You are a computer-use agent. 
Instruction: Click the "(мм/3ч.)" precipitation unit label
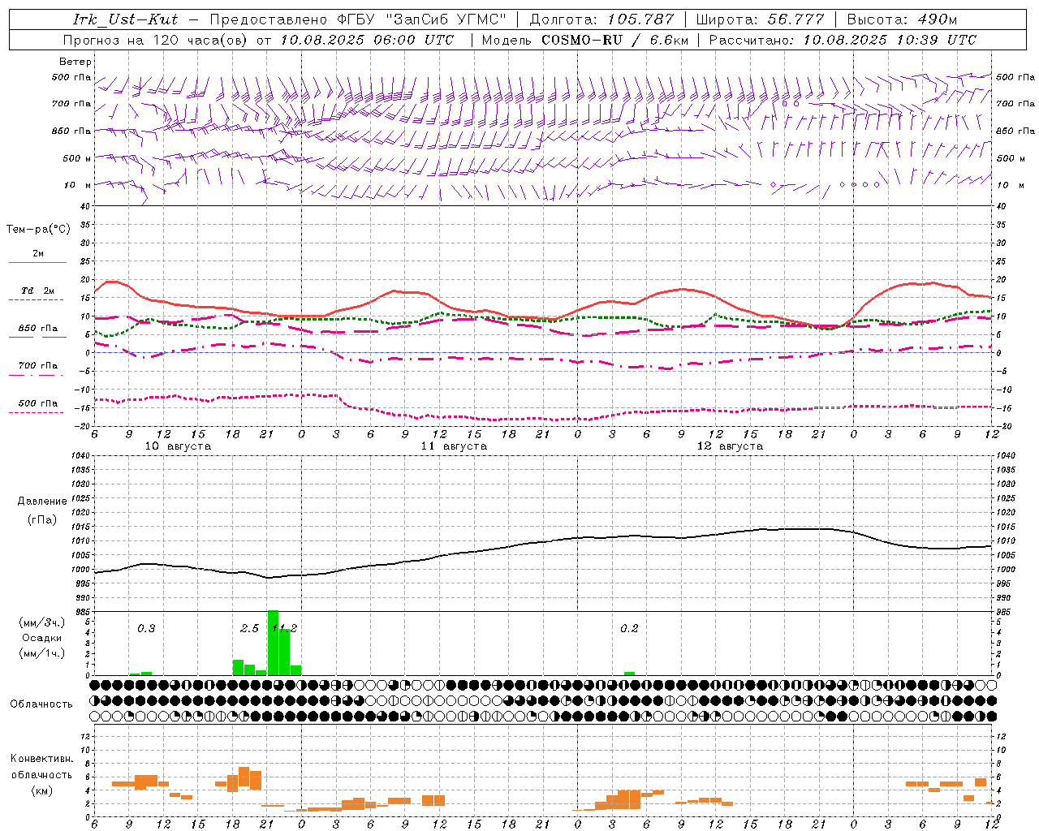[41, 622]
